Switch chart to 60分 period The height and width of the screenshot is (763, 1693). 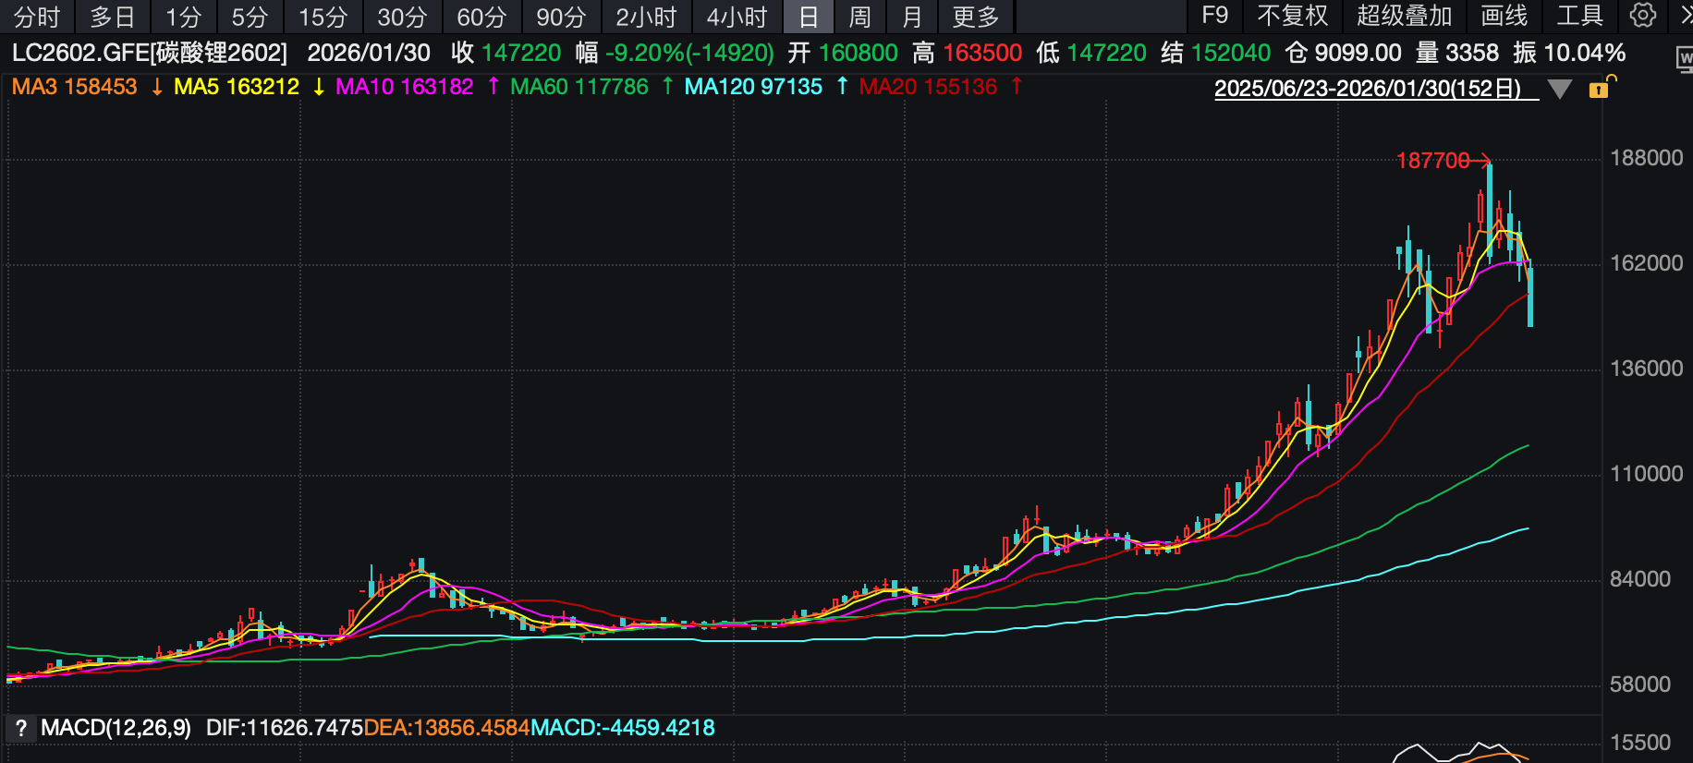coord(481,17)
